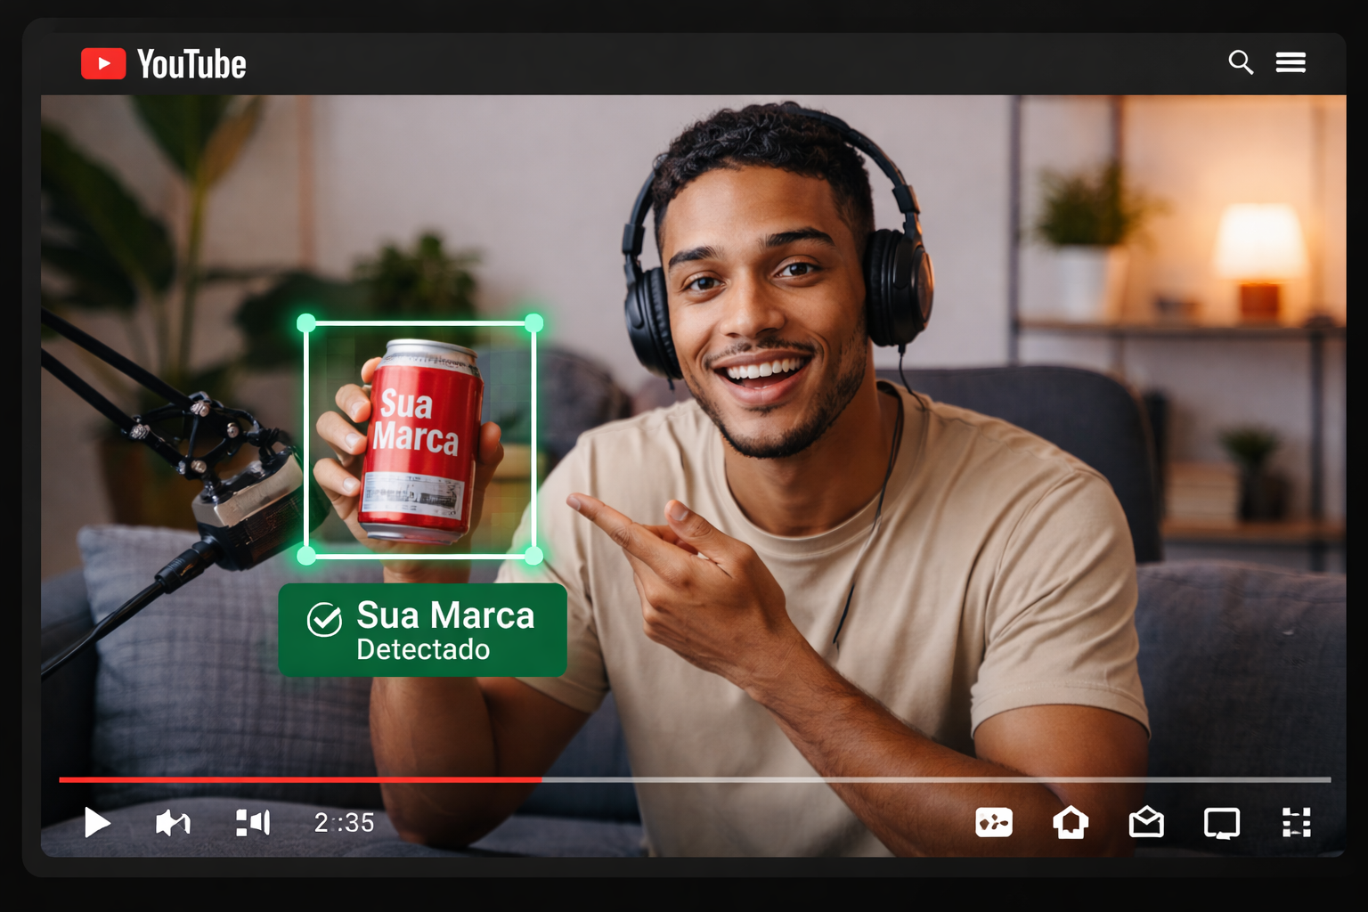
Task: Open the hamburger menu
Action: tap(1291, 62)
